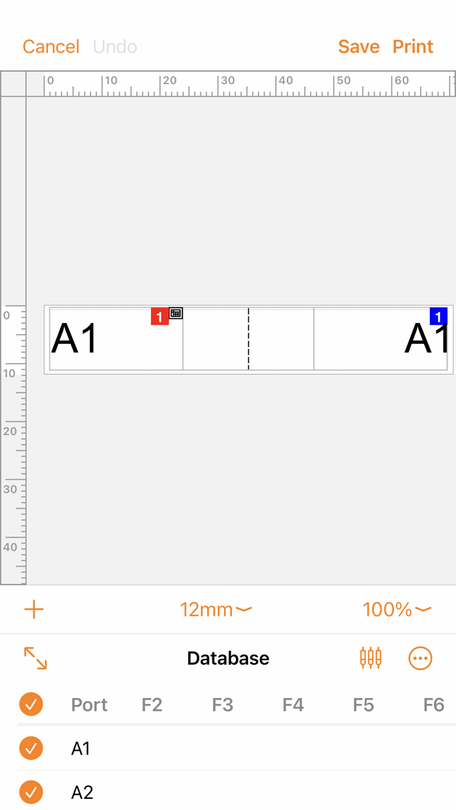Deselect the checkbox for row A1
Screen dimensions: 456x810
click(31, 748)
